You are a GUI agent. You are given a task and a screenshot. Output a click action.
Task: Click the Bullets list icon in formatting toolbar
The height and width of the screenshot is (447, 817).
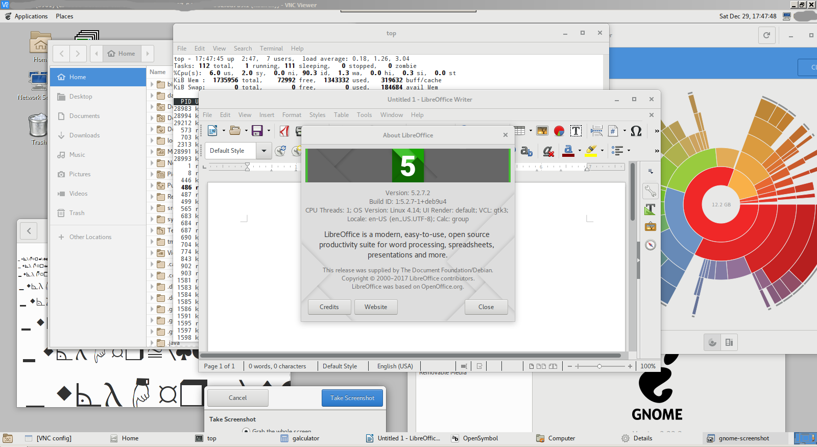[617, 151]
